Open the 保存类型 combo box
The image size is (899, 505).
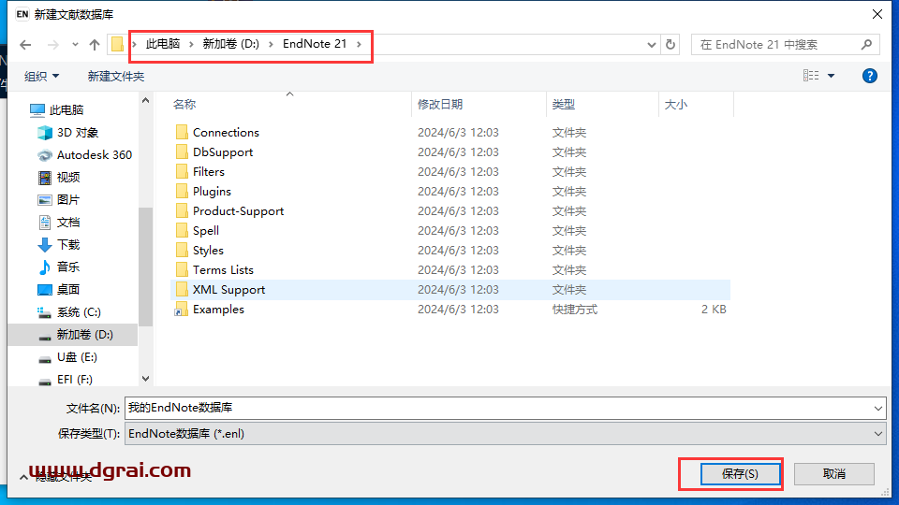coord(505,434)
